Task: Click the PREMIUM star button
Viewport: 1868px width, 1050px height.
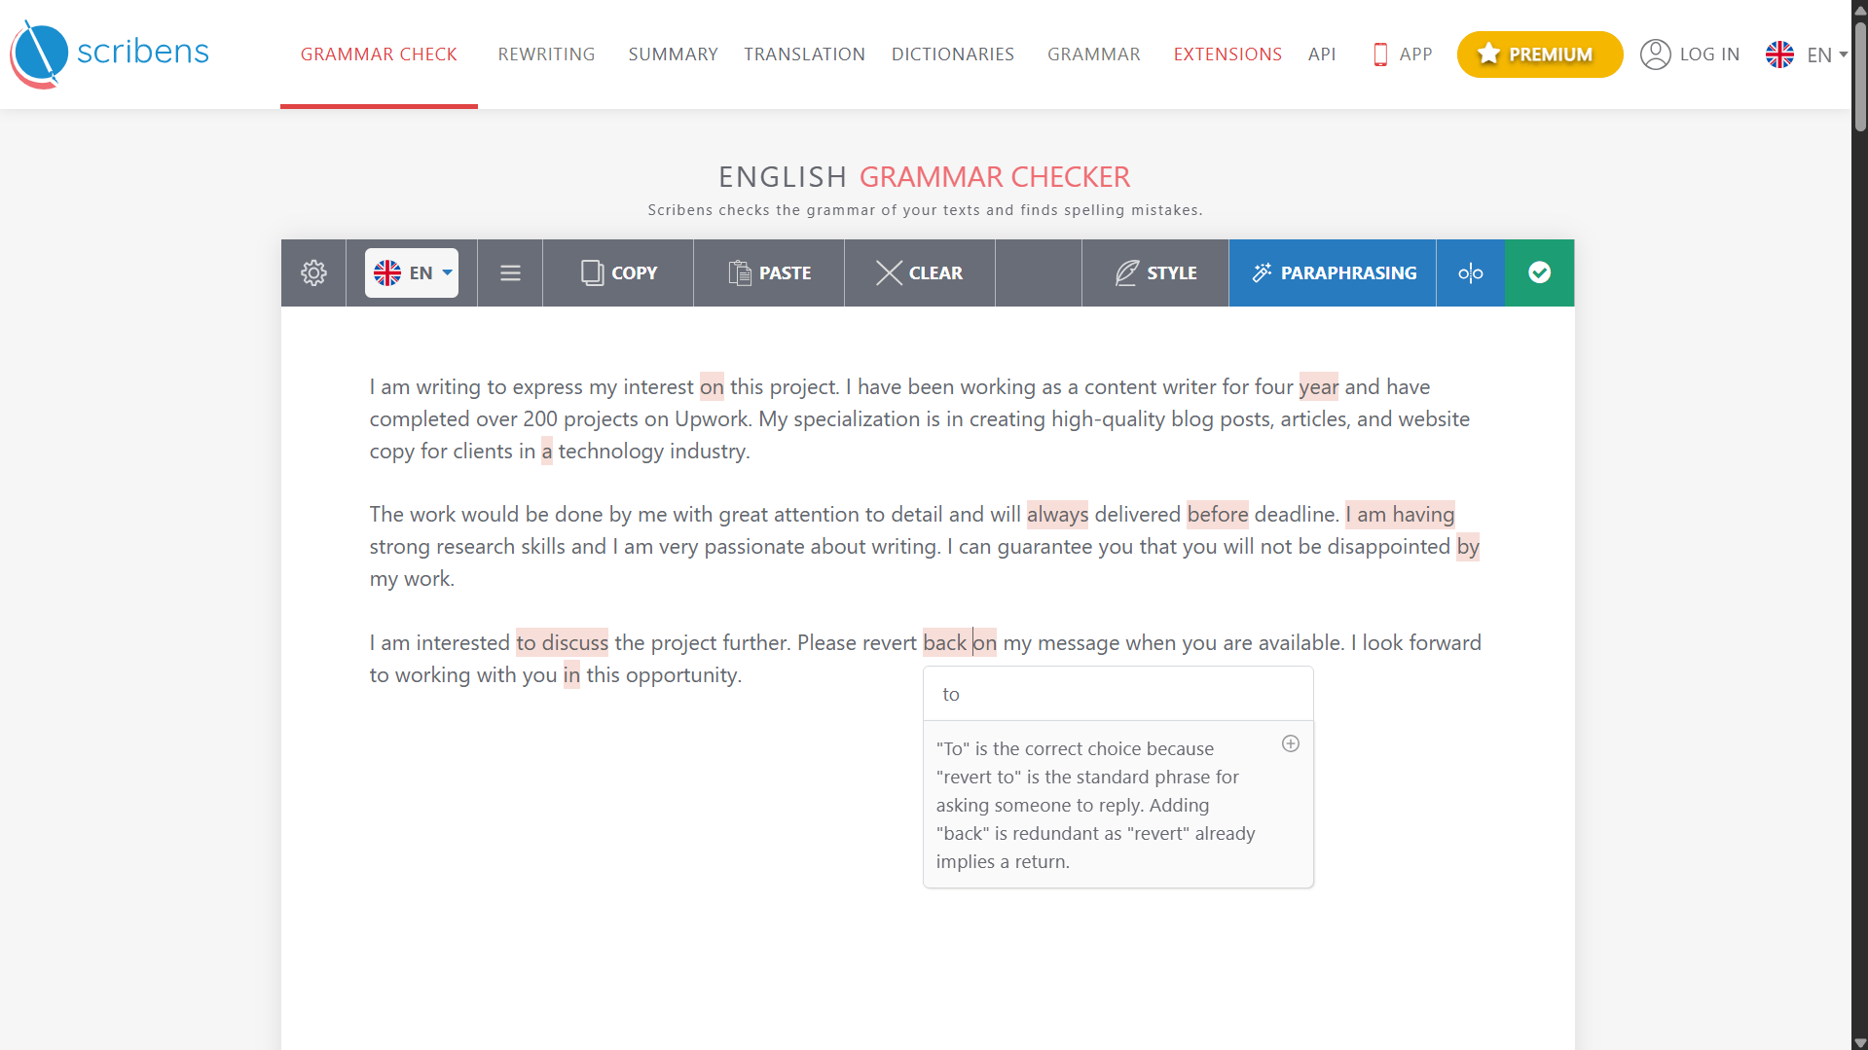Action: coord(1539,54)
